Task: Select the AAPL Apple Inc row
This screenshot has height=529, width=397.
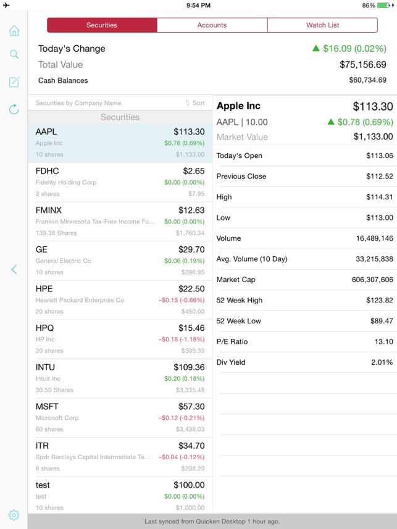Action: click(x=120, y=143)
